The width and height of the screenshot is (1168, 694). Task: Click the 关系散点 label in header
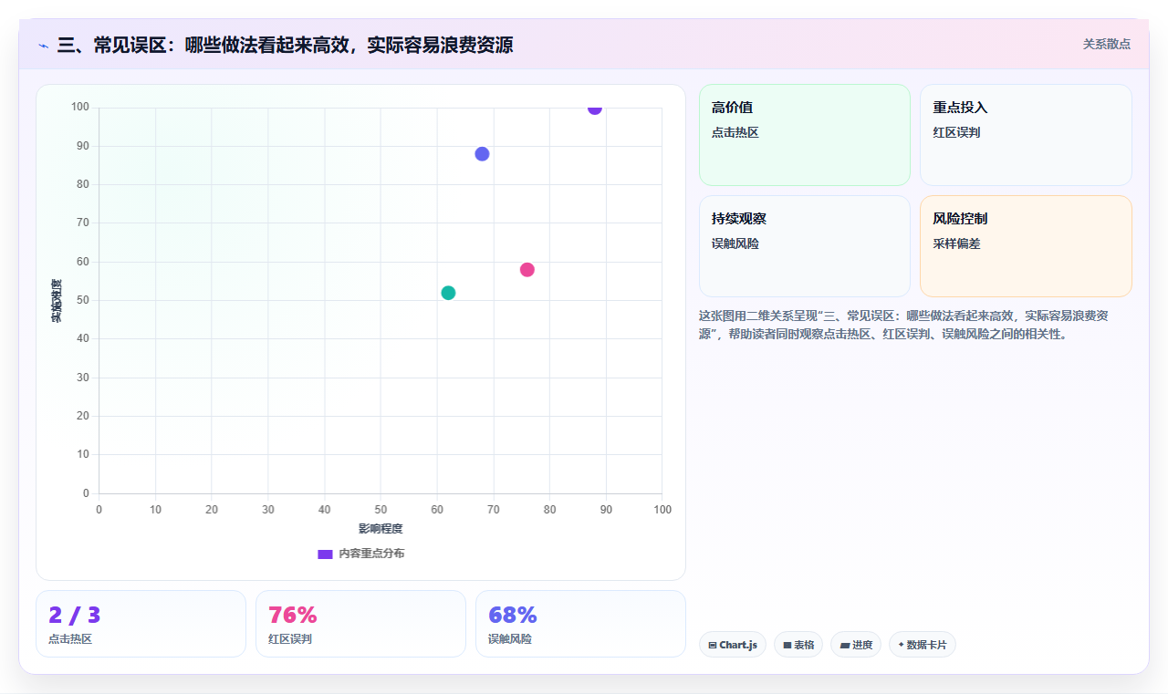(1107, 44)
